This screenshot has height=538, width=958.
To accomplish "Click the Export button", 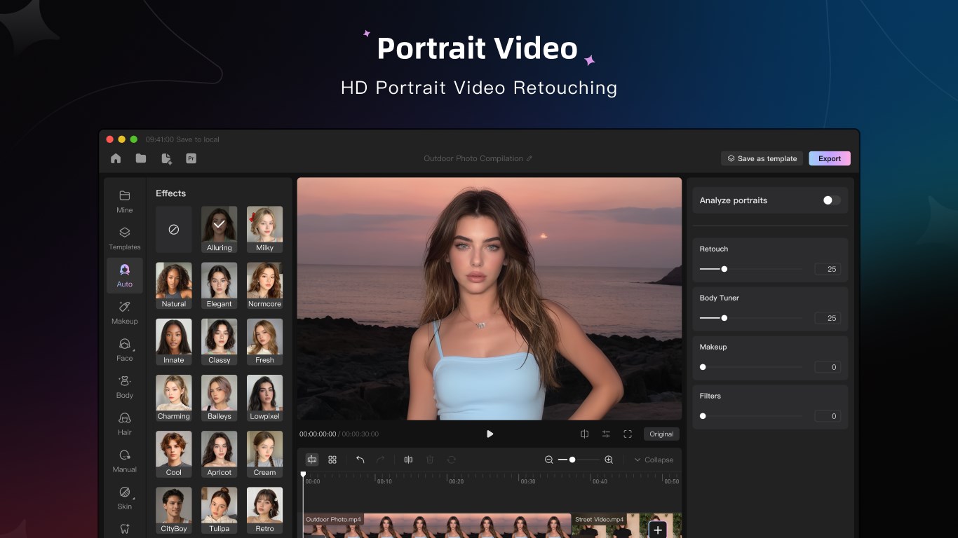I will click(x=829, y=158).
